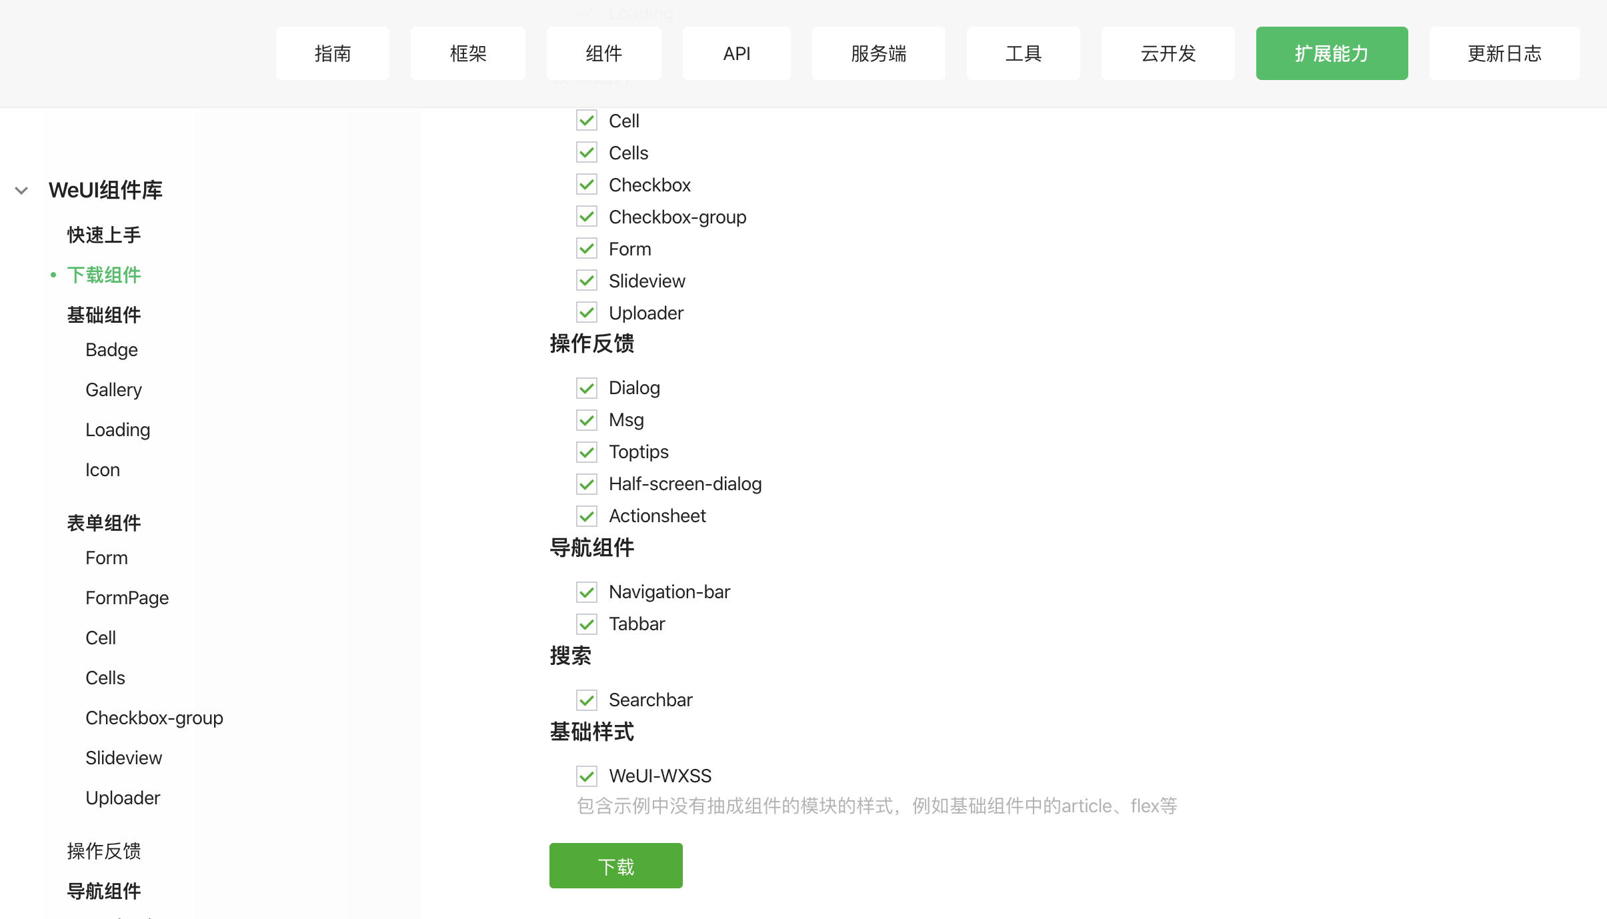This screenshot has width=1607, height=919.
Task: Toggle the Searchbar checkbox
Action: (586, 700)
